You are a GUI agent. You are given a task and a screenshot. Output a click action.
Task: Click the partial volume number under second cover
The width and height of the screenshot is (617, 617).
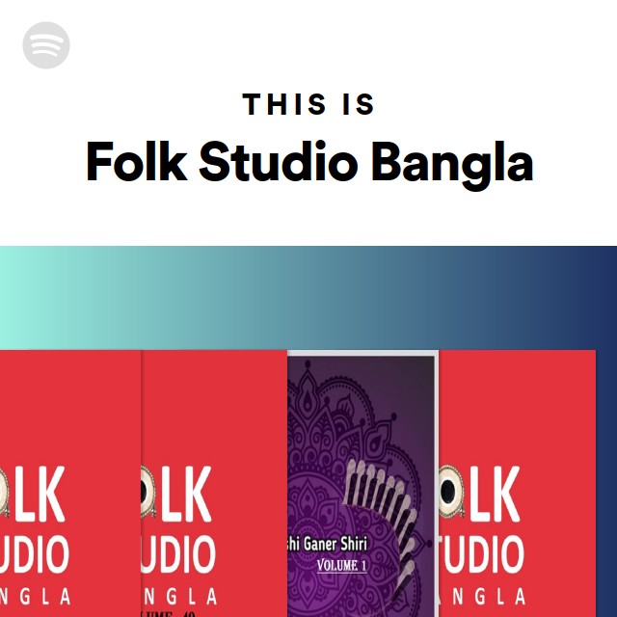[x=169, y=614]
